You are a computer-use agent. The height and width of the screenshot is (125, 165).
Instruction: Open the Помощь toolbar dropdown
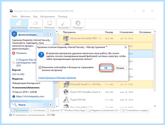click(78, 24)
